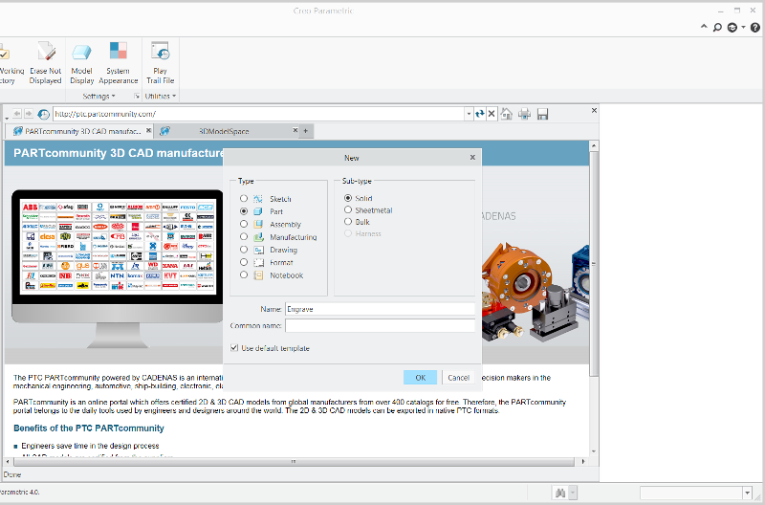
Task: Close the PARTcommunity browser tab
Action: [x=148, y=130]
